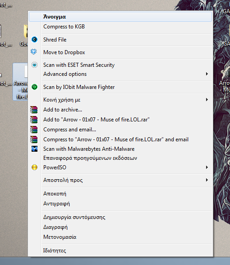Select Move to Dropbox
The height and width of the screenshot is (265, 230).
(x=120, y=52)
